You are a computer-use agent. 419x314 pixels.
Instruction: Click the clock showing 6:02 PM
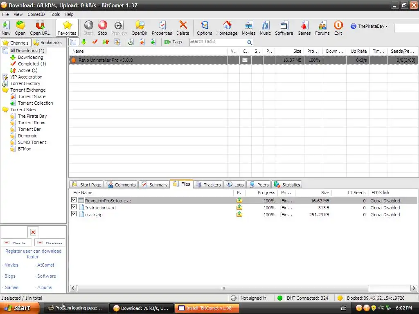404,308
